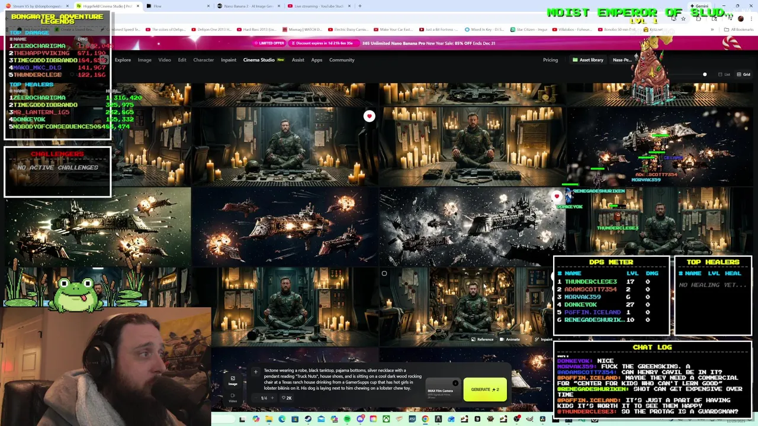Open center battleship with orange engines thumbnail
Image resolution: width=758 pixels, height=426 pixels.
pyautogui.click(x=285, y=227)
